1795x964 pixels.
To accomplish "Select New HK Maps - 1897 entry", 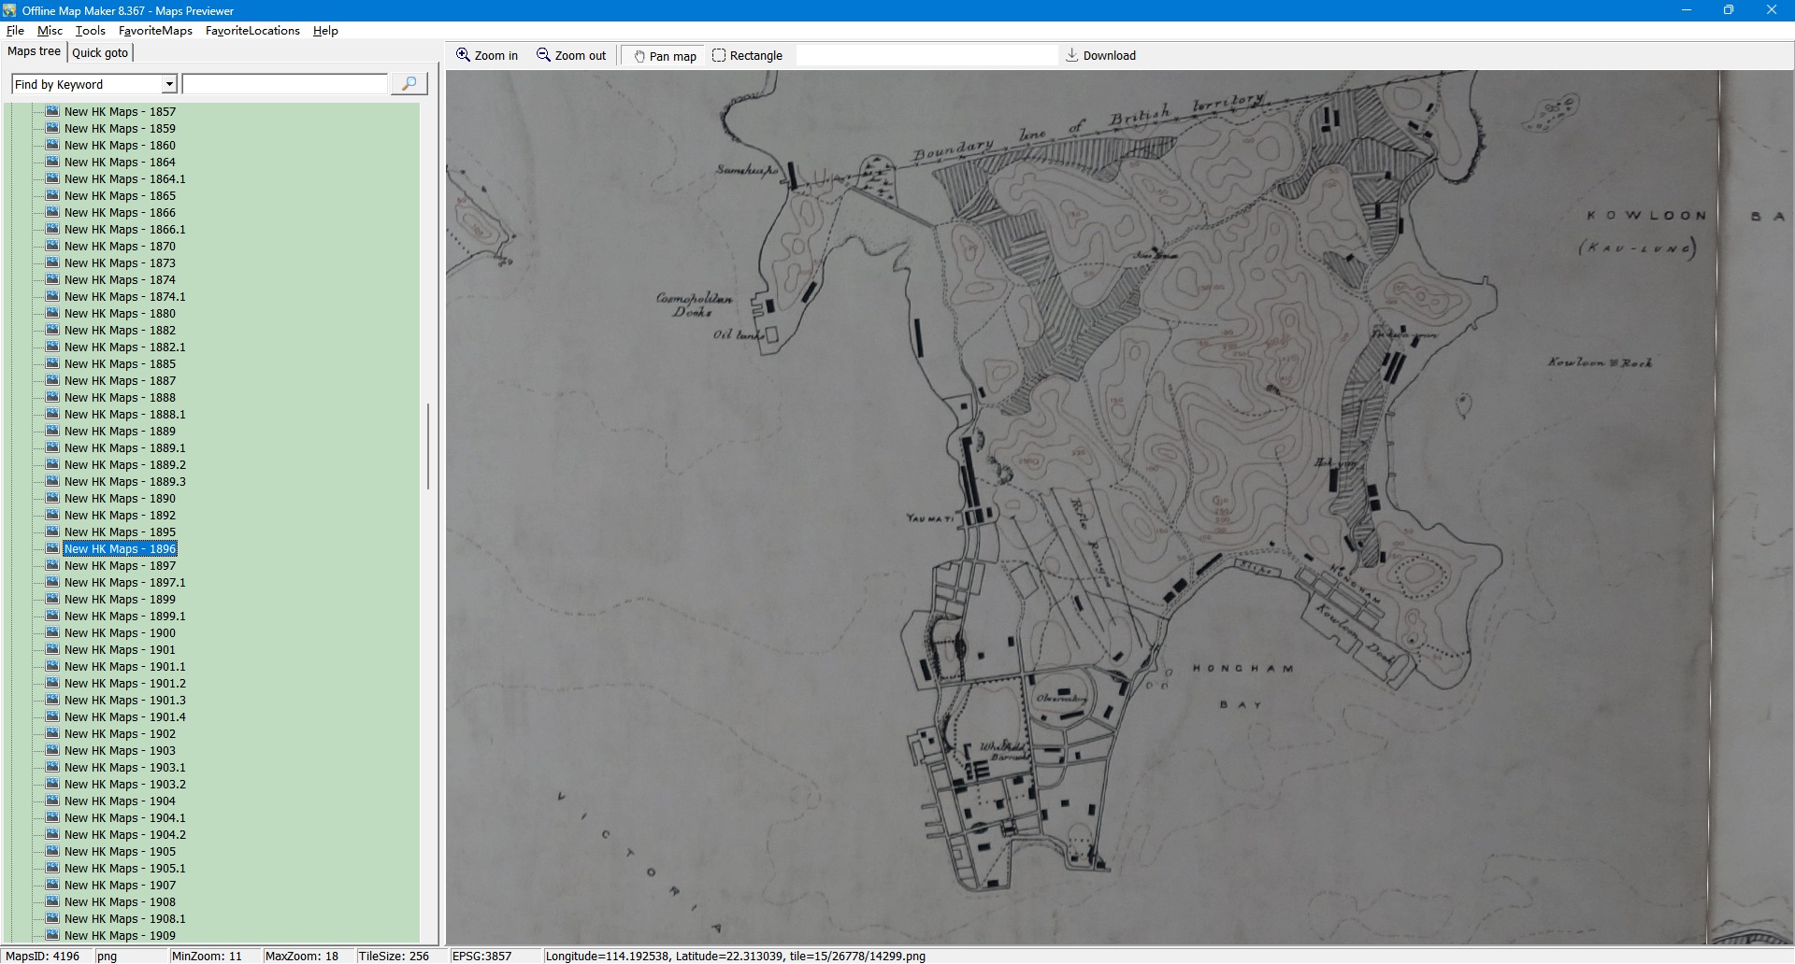I will (x=120, y=566).
